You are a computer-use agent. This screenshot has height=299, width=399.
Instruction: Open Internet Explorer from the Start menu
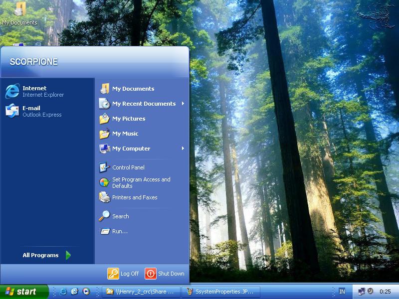tap(35, 91)
